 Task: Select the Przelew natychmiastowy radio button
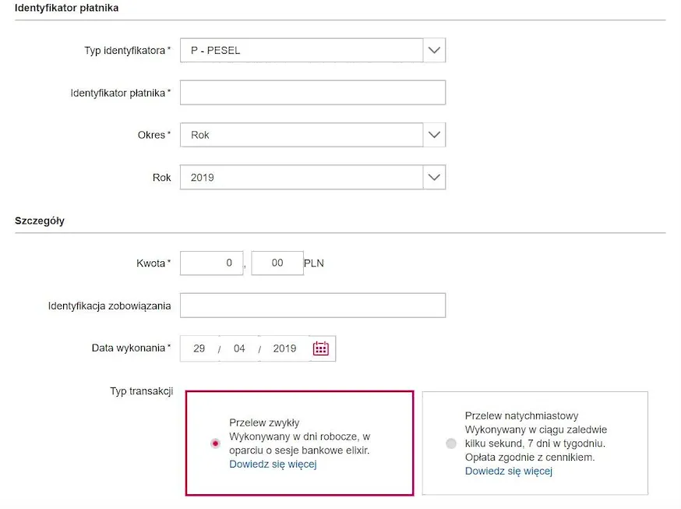[x=451, y=444]
